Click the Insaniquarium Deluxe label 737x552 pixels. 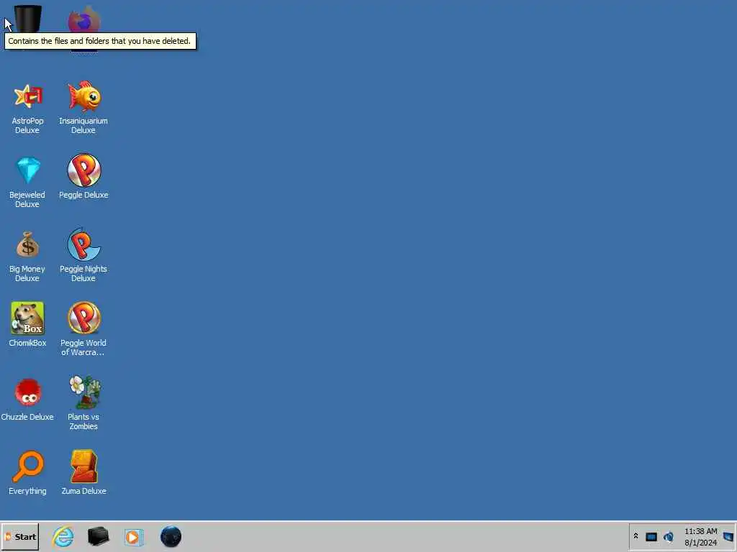coord(83,125)
